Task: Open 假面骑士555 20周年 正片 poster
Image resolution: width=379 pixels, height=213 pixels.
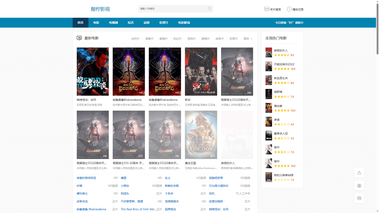Action: [129, 135]
